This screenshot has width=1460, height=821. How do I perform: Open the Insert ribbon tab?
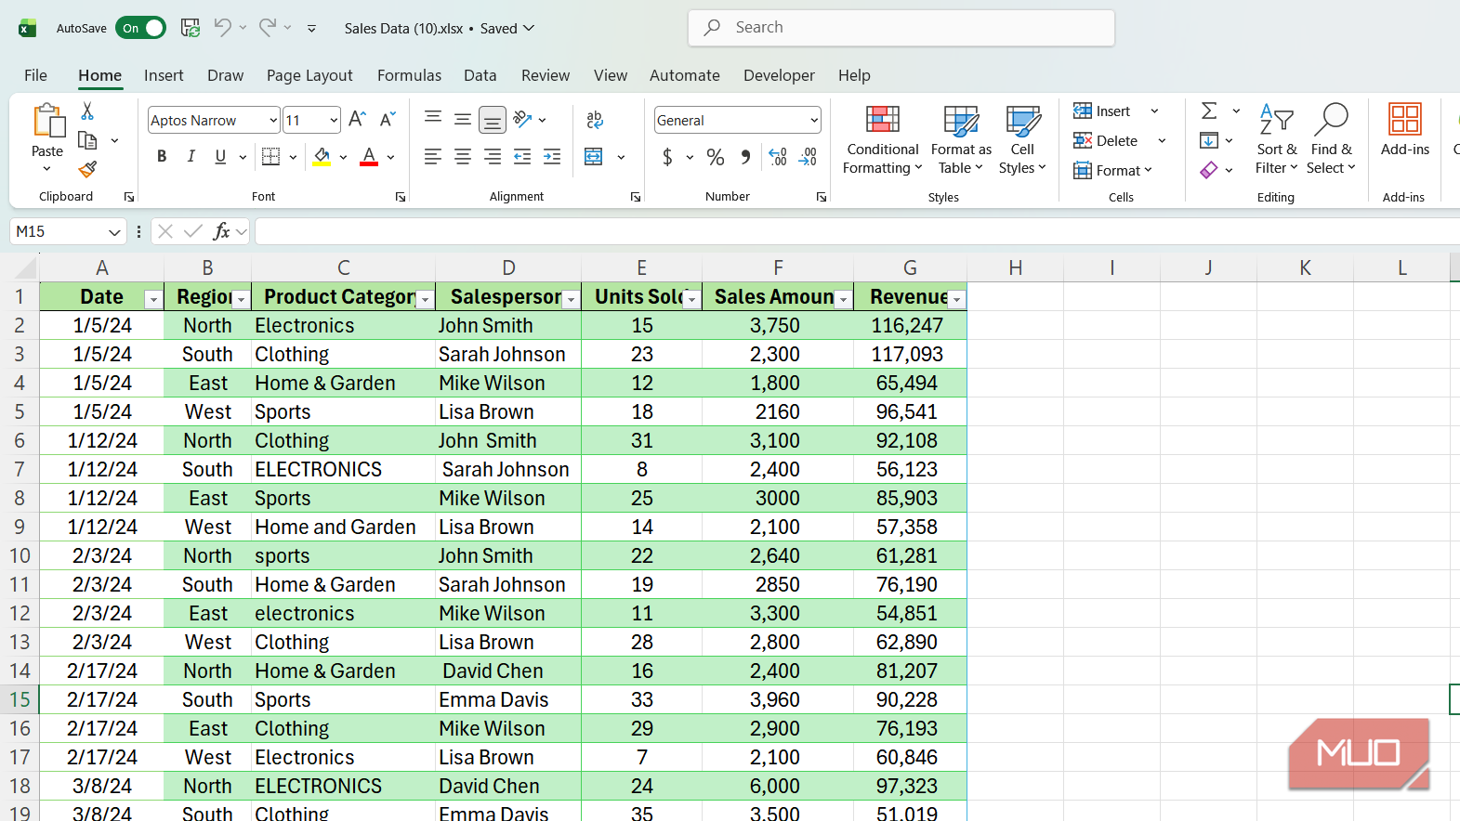[x=164, y=75]
